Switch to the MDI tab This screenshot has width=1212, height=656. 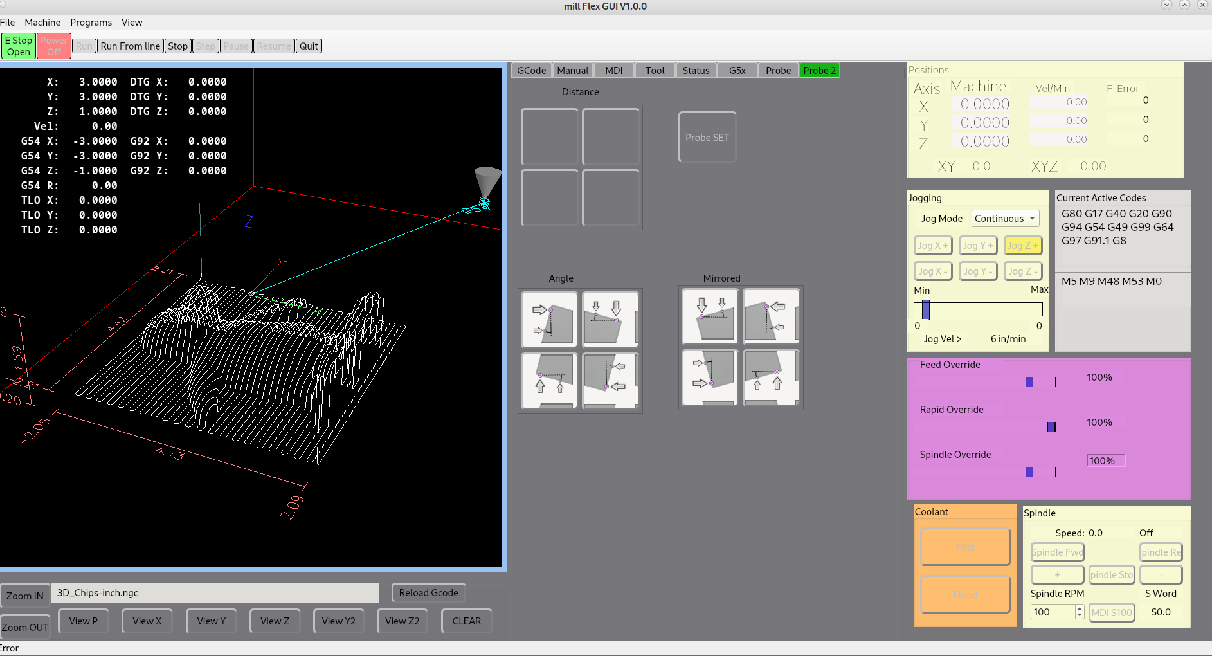pos(614,71)
